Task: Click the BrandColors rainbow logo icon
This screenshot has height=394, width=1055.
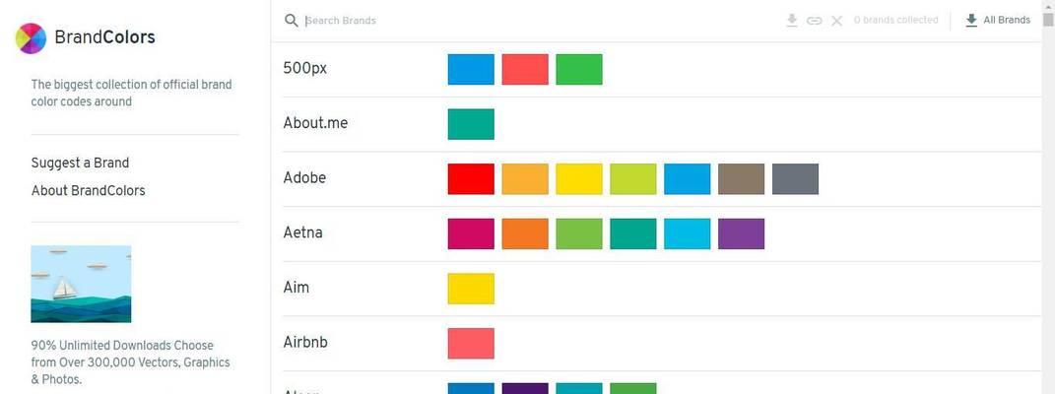Action: (31, 37)
